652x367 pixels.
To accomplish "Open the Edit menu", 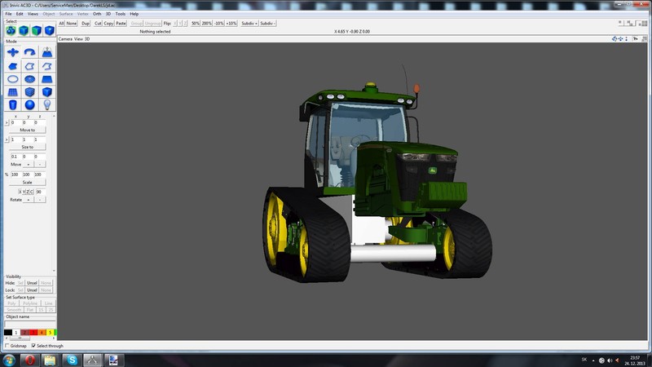I will 20,14.
